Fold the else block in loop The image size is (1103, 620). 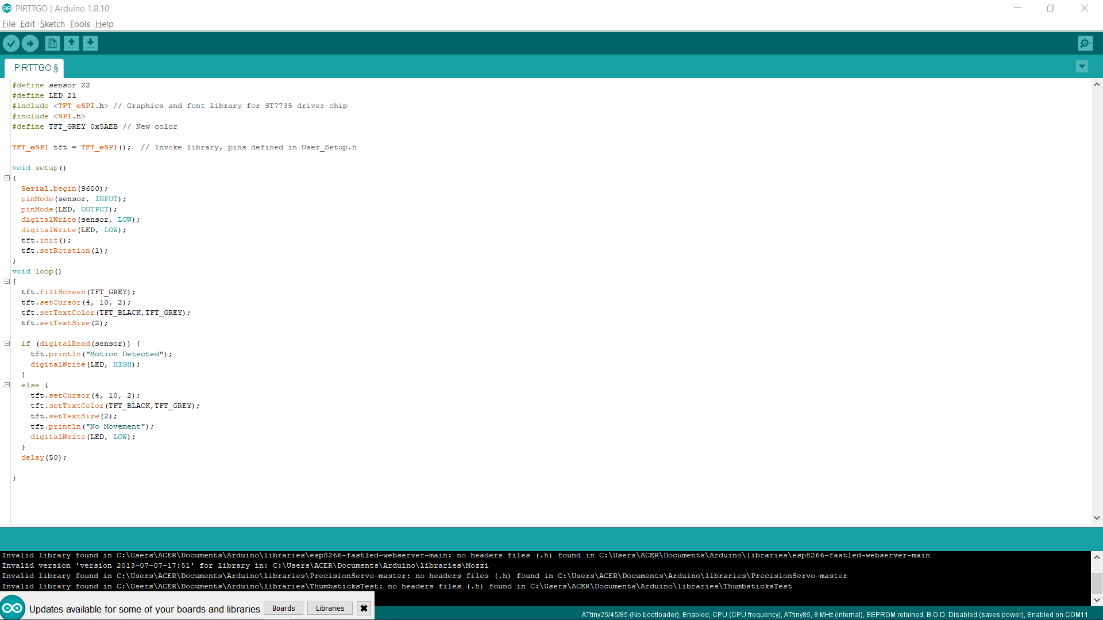[x=7, y=385]
